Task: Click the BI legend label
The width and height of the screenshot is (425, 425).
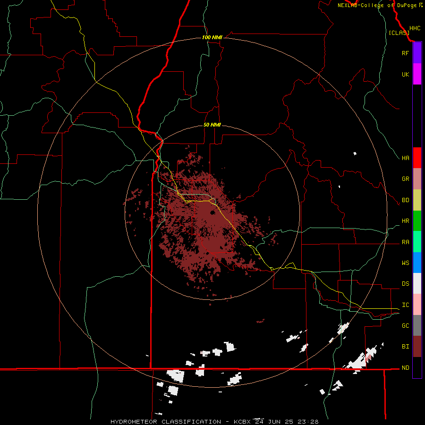Action: pos(405,347)
